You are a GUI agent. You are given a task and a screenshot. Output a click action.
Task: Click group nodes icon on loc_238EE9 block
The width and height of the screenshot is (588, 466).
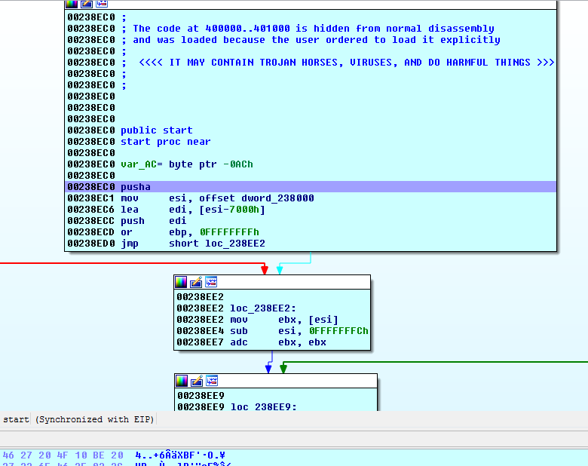coord(211,381)
